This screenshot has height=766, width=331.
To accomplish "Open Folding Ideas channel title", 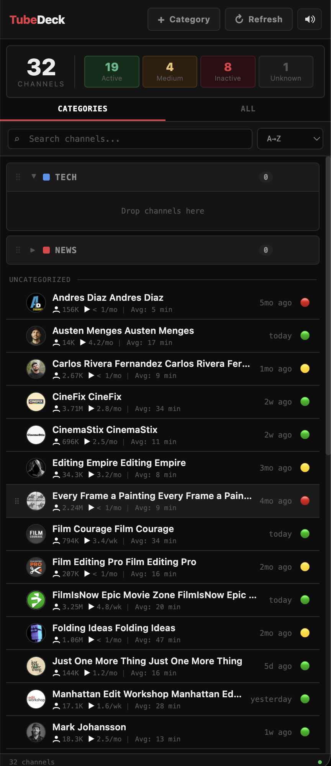I will pos(114,628).
